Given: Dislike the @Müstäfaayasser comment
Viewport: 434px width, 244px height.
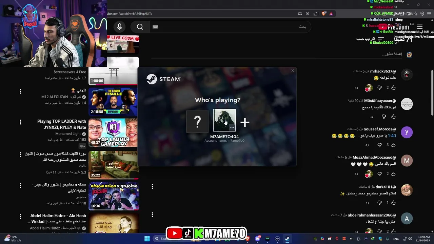Looking at the screenshot, I should 384,117.
